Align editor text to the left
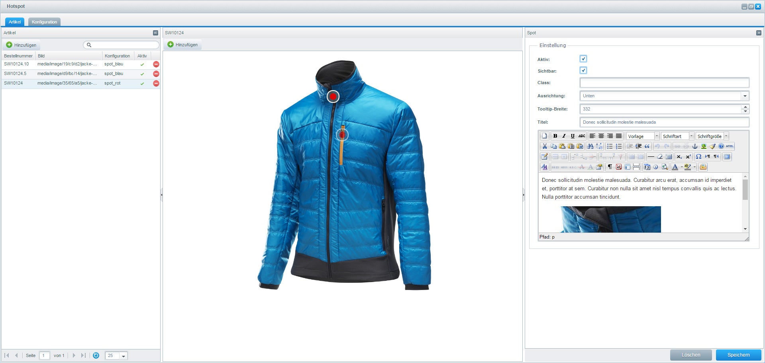Viewport: 765px width, 363px height. (x=592, y=136)
